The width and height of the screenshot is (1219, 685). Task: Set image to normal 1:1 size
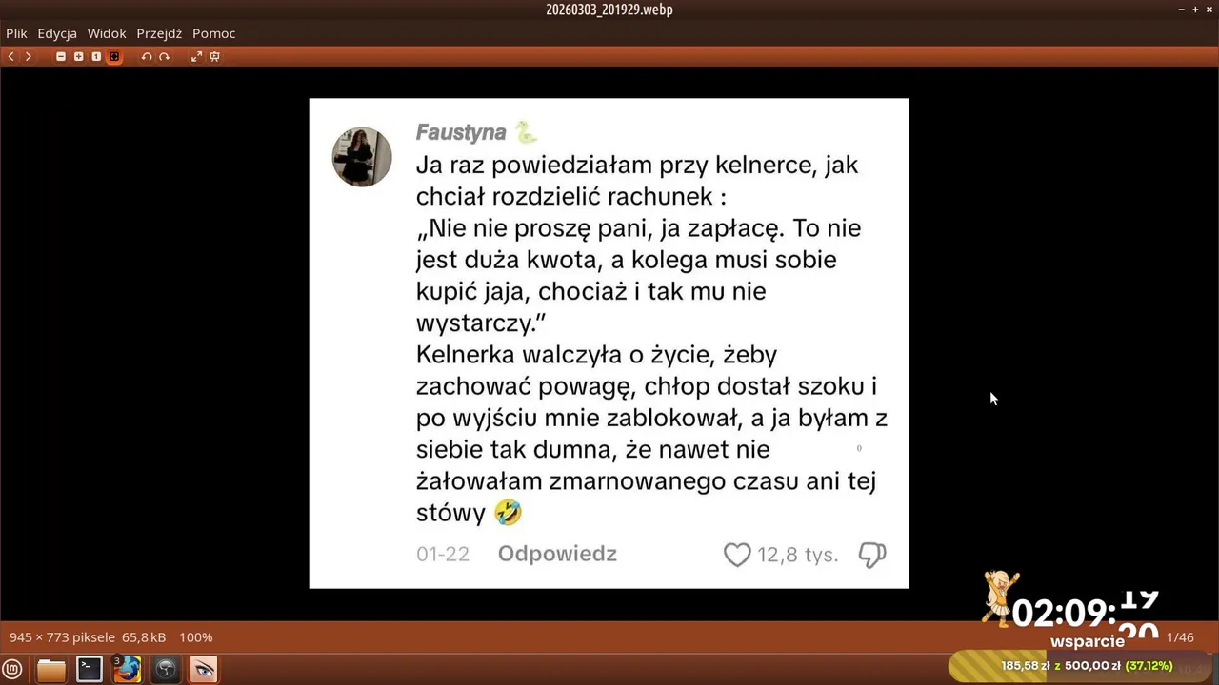(x=96, y=57)
